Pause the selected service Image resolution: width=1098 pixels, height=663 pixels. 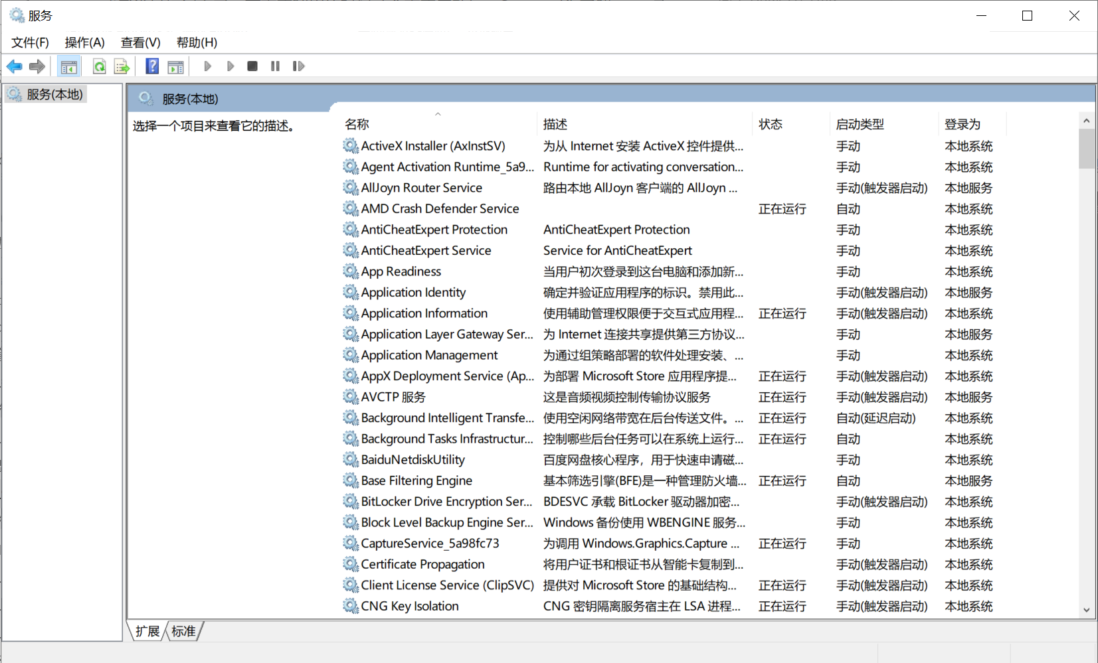pos(275,66)
